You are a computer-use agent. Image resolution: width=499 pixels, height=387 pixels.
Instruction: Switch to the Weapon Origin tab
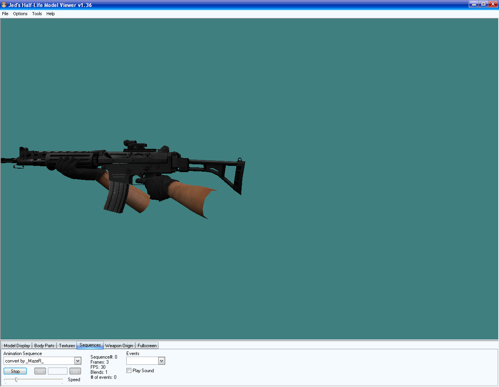[119, 346]
